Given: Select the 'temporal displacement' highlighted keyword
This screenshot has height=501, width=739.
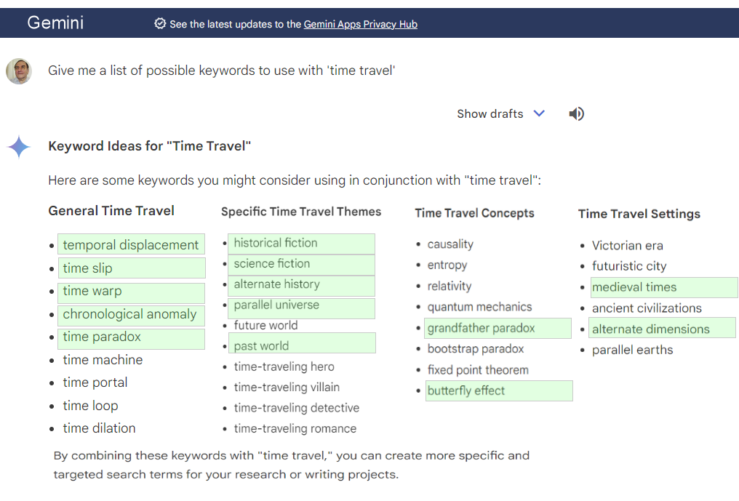Looking at the screenshot, I should tap(131, 245).
